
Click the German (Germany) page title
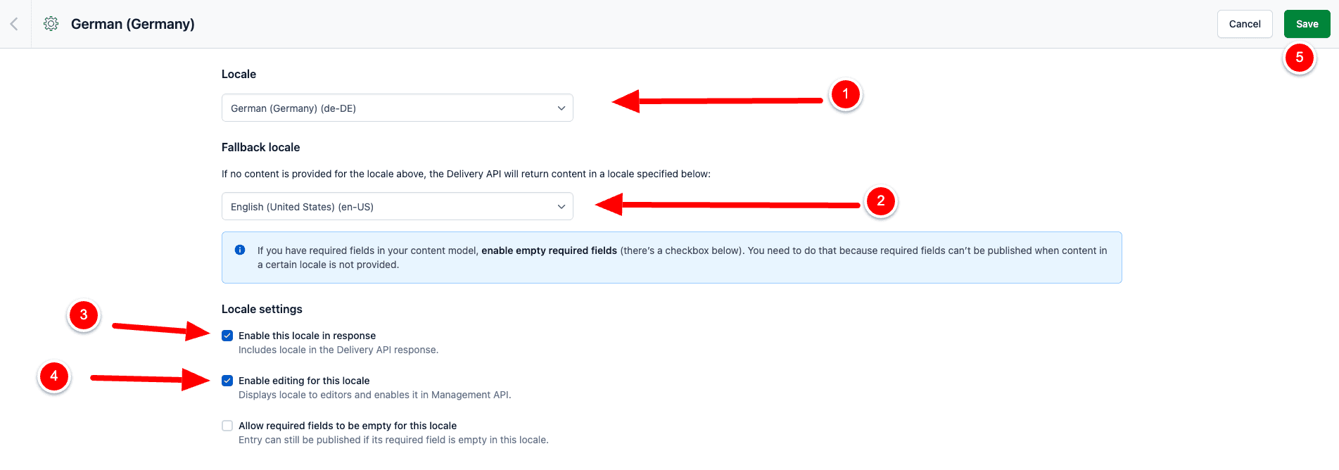(133, 24)
